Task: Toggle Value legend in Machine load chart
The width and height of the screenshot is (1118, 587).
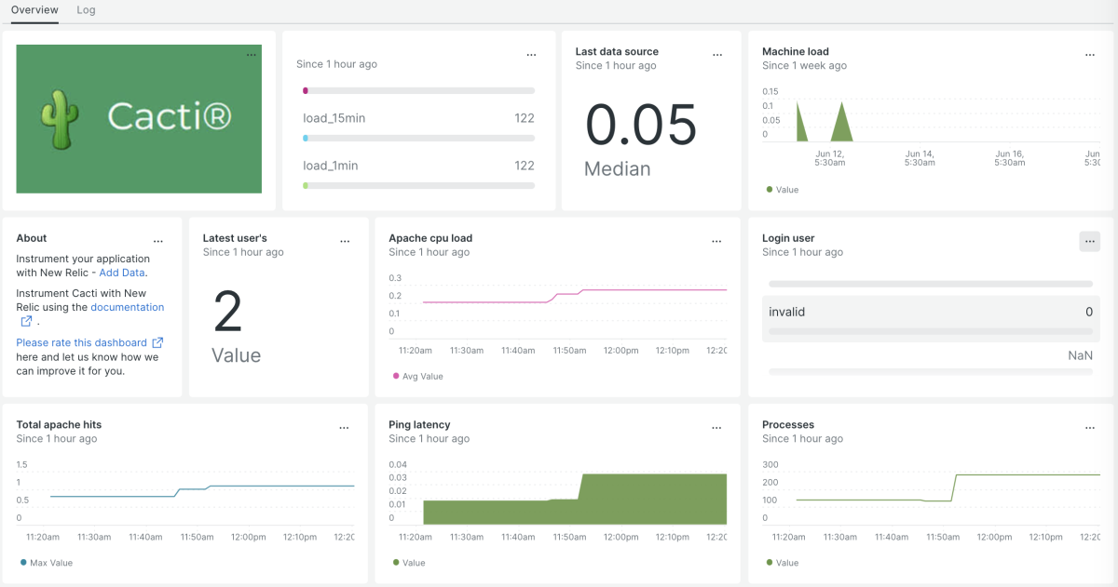Action: pos(783,190)
